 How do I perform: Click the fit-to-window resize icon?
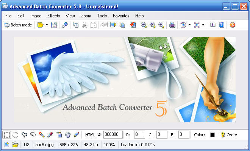pos(197,25)
